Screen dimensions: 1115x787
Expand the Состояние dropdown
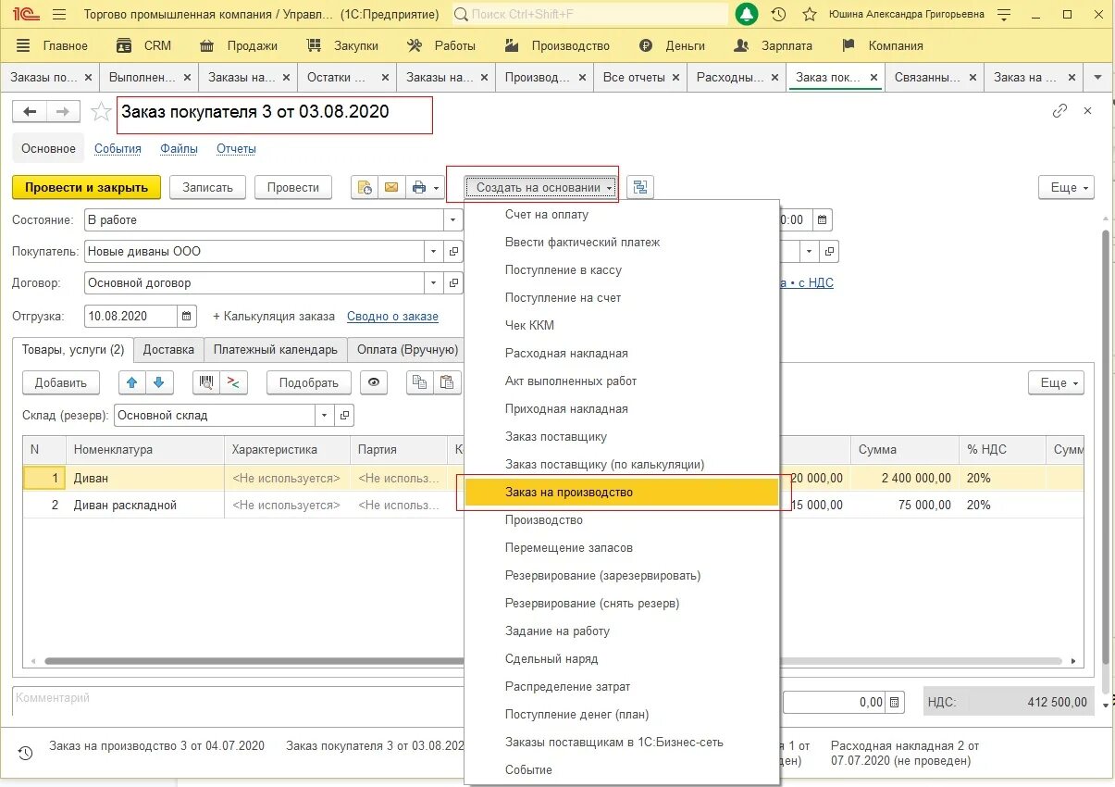452,220
